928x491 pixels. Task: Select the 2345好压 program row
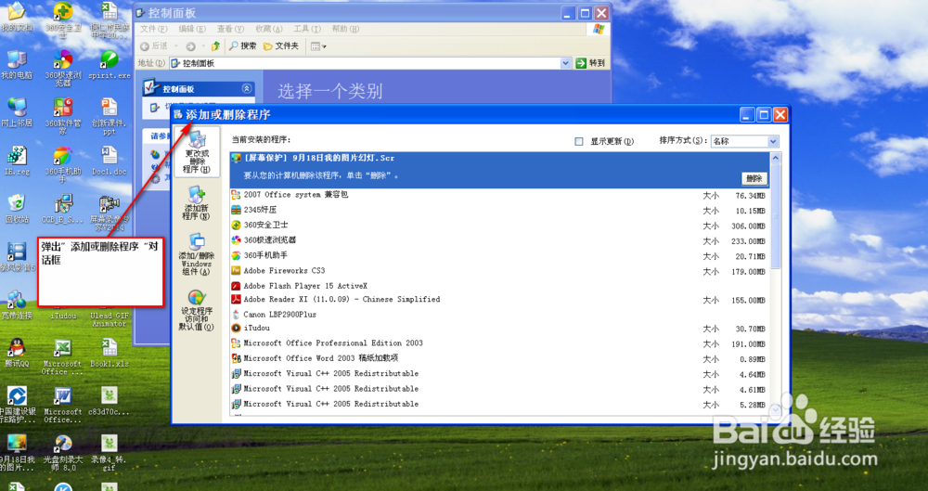coord(500,210)
